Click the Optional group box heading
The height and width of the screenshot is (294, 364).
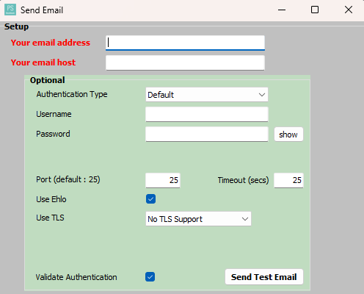coord(48,80)
